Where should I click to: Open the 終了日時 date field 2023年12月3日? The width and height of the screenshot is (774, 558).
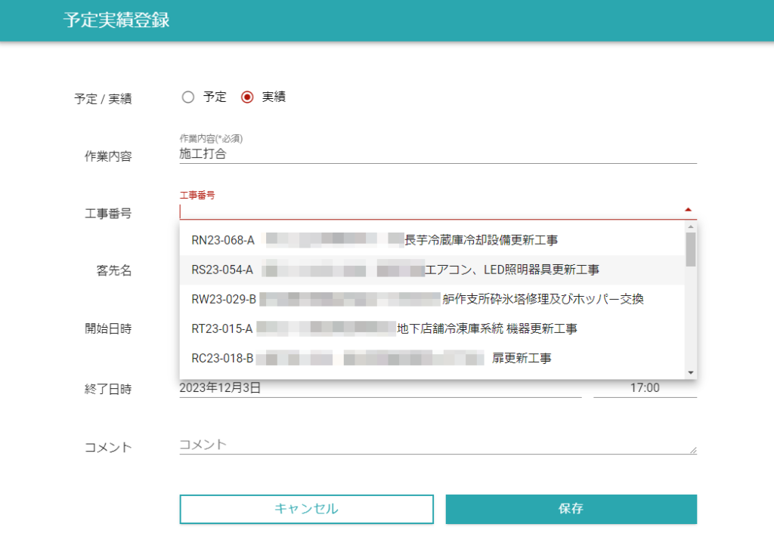[x=379, y=388]
